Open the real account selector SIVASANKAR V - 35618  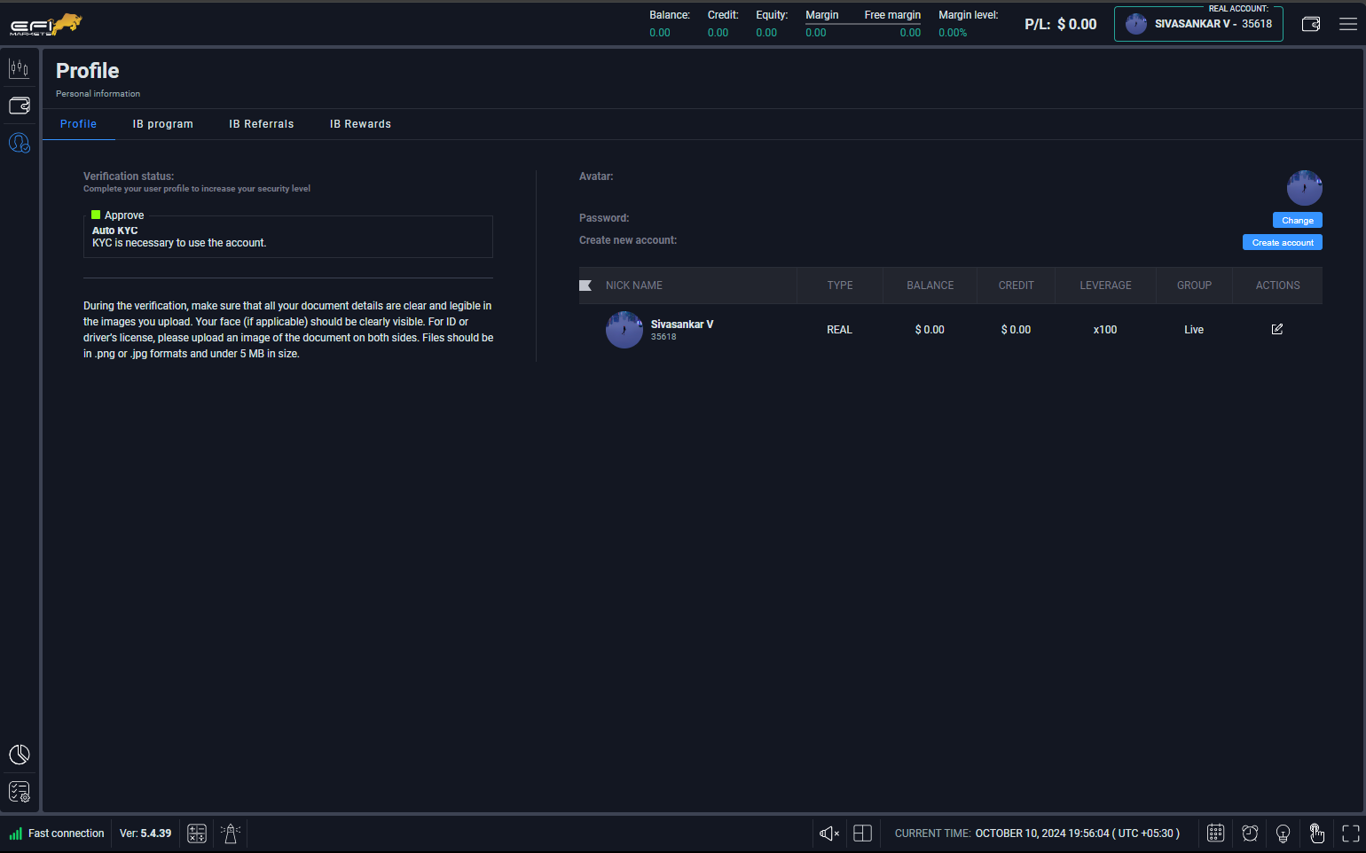pyautogui.click(x=1198, y=24)
